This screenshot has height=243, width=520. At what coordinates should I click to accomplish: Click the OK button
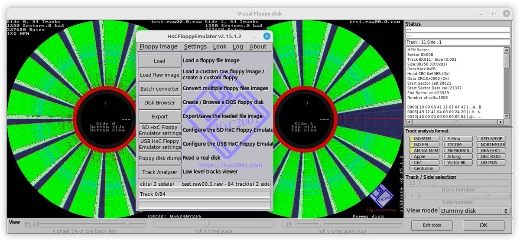[483, 225]
